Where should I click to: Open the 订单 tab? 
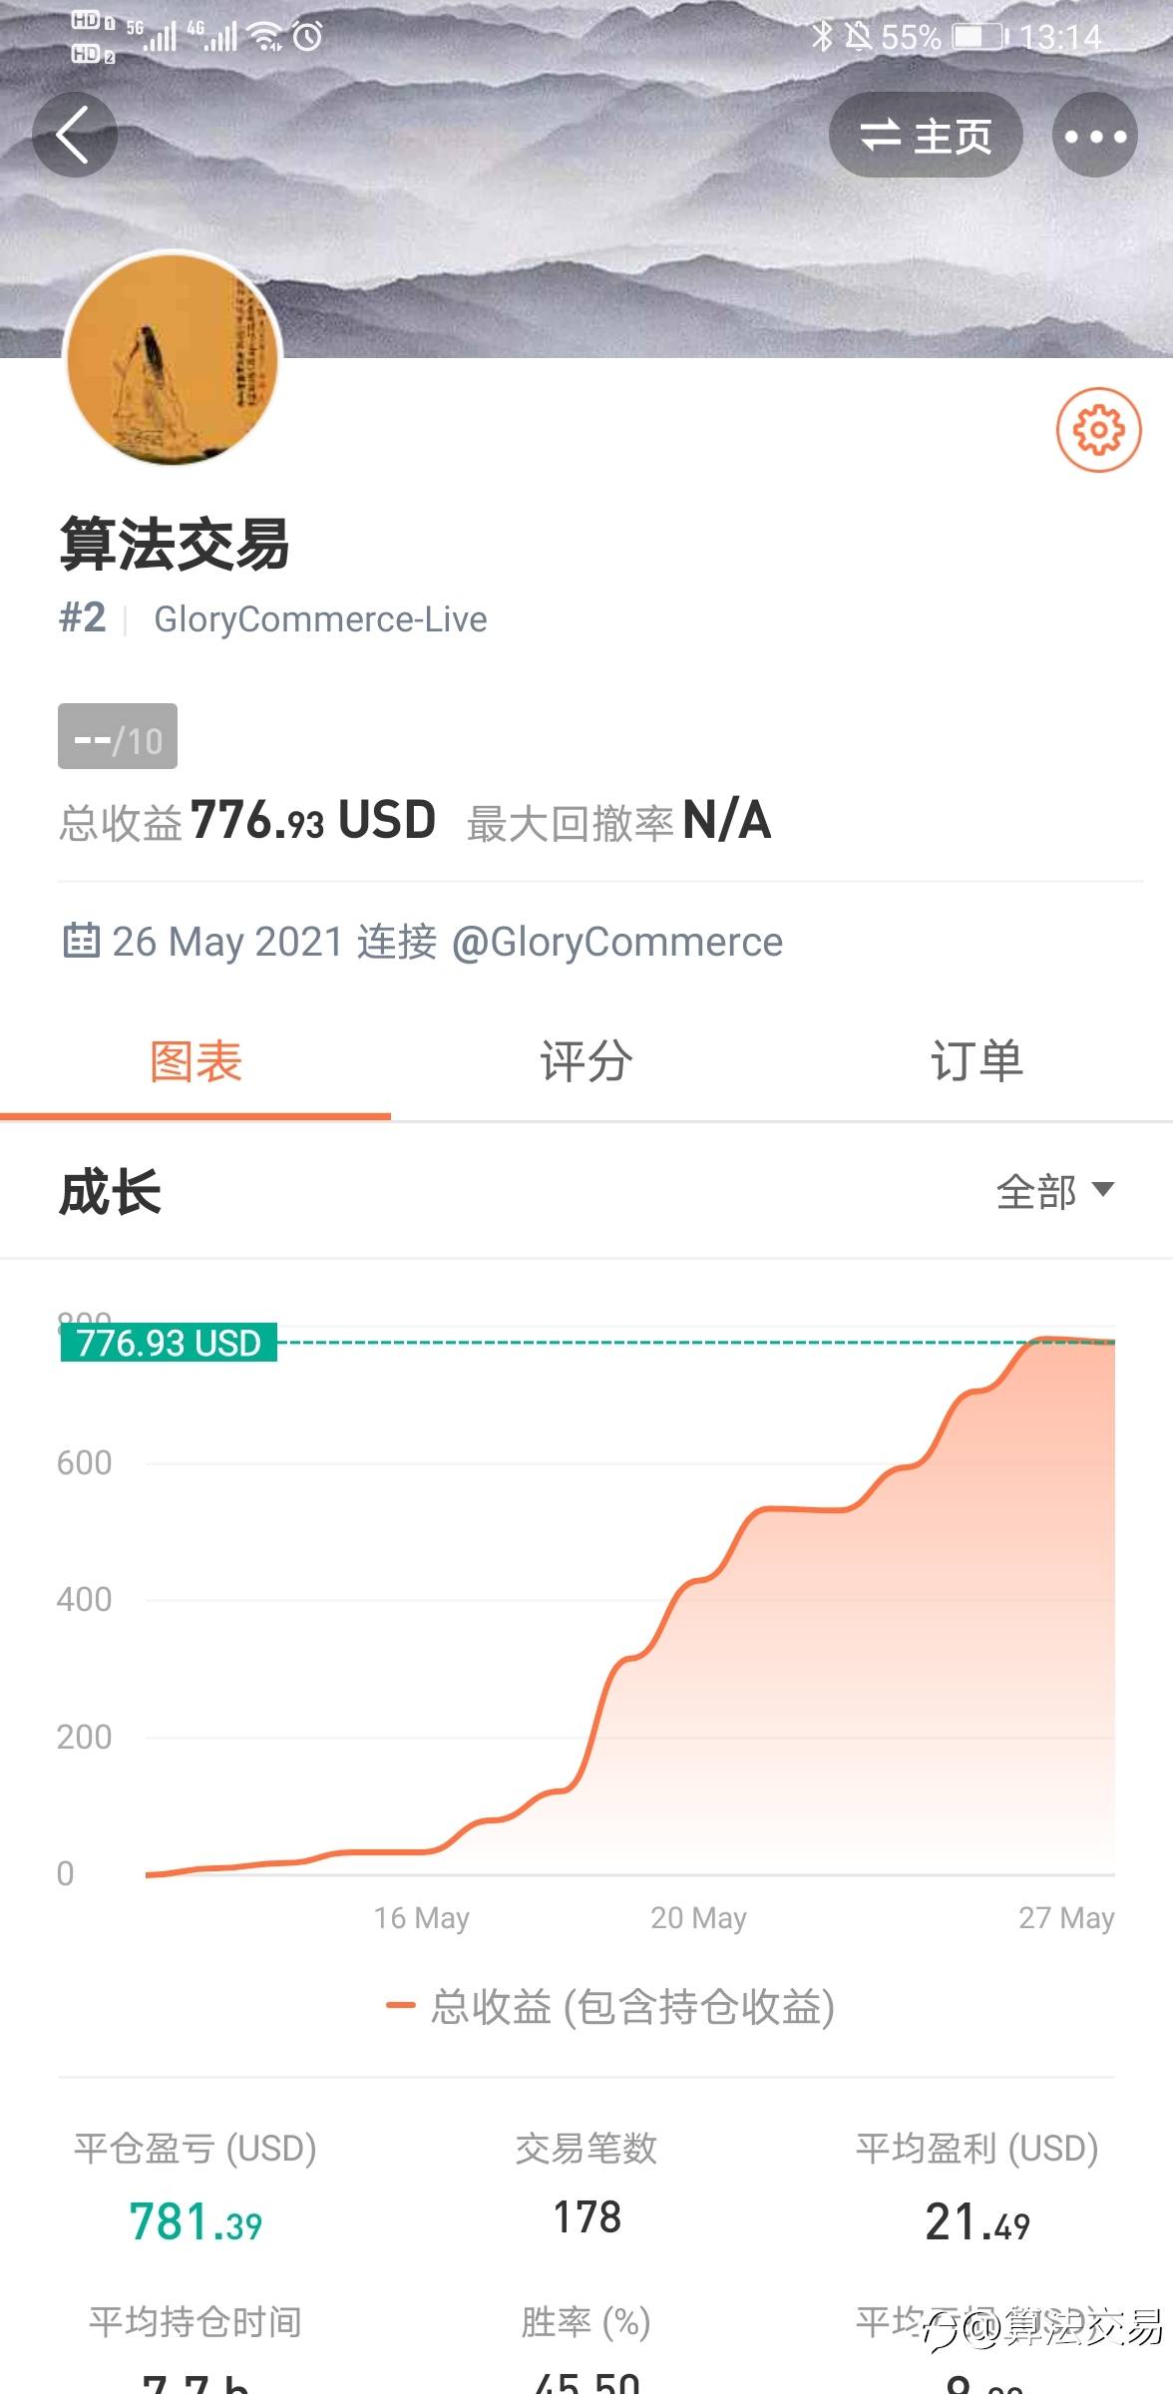pos(977,1061)
